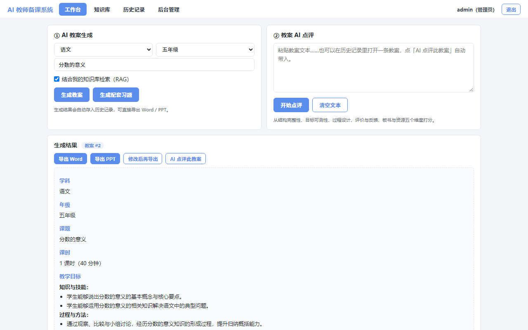Click the 生成教案 button

pos(72,94)
